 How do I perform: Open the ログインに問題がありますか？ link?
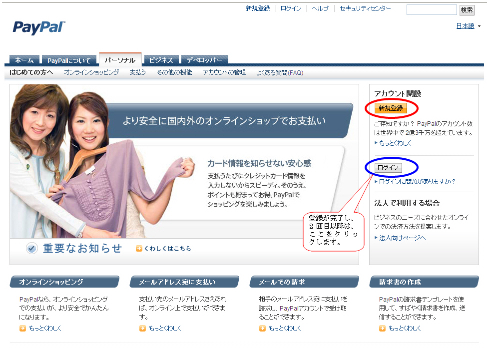click(417, 181)
